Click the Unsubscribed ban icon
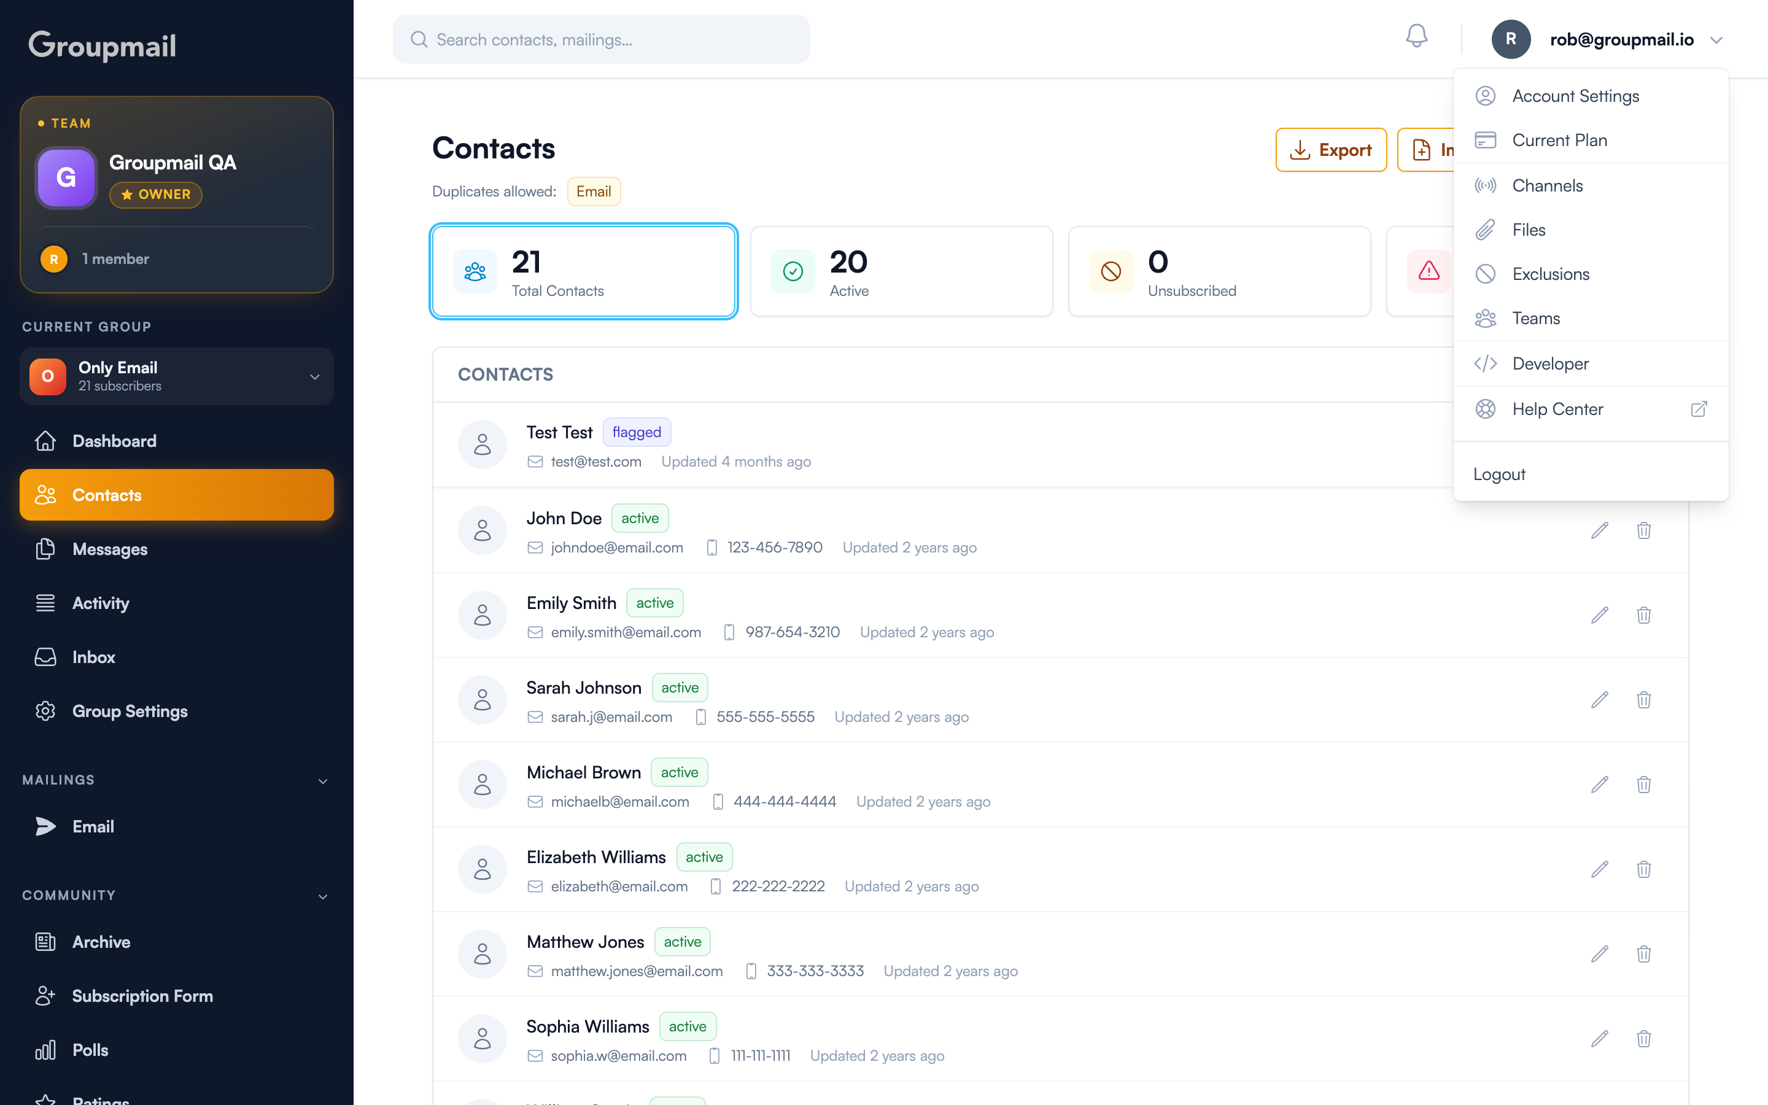The image size is (1768, 1105). tap(1111, 272)
